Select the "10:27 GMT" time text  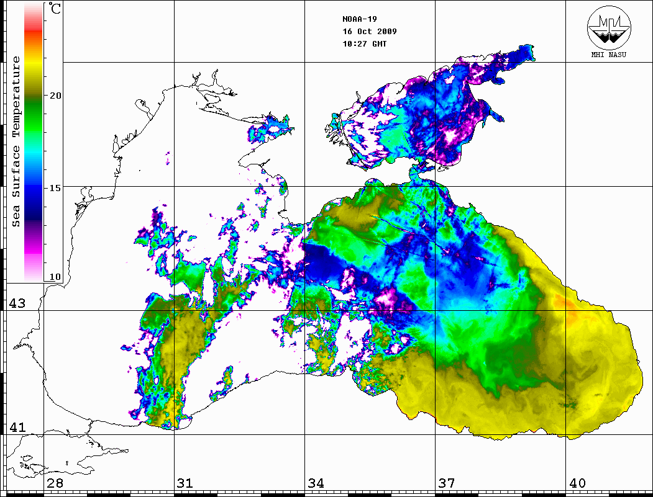(364, 43)
